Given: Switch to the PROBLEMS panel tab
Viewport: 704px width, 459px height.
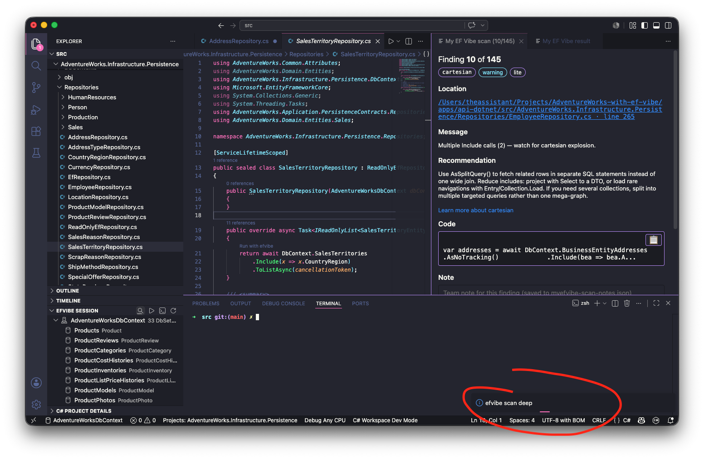Looking at the screenshot, I should pyautogui.click(x=206, y=304).
